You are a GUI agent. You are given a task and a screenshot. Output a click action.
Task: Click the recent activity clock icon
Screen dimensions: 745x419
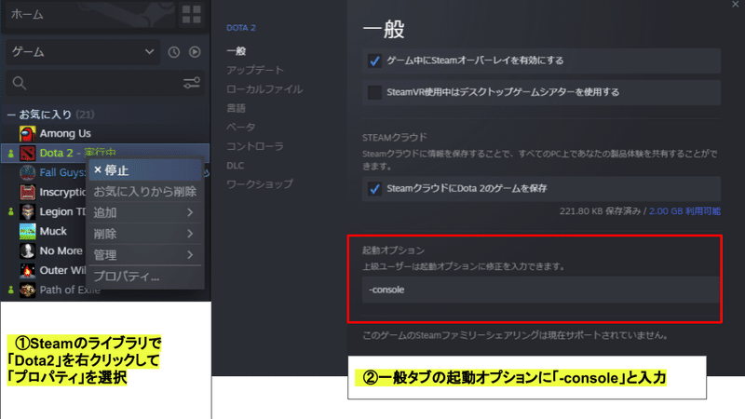[x=174, y=52]
